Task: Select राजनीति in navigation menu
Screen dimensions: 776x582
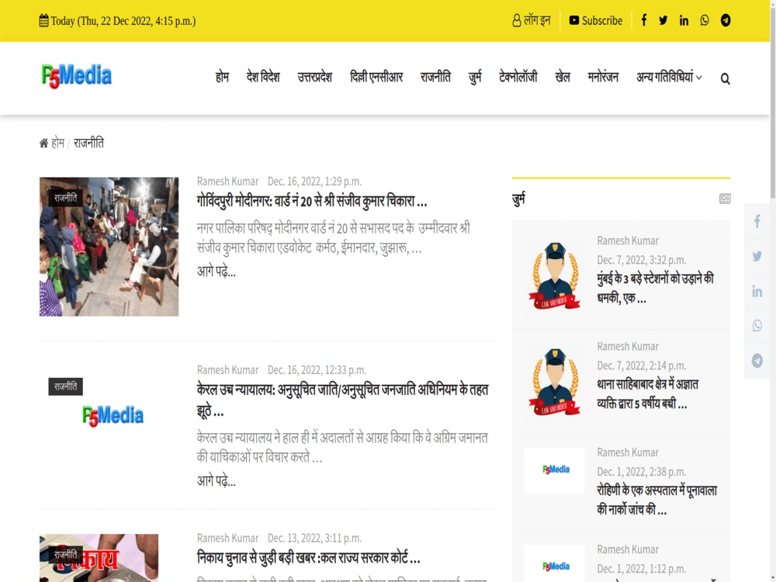Action: pos(435,77)
